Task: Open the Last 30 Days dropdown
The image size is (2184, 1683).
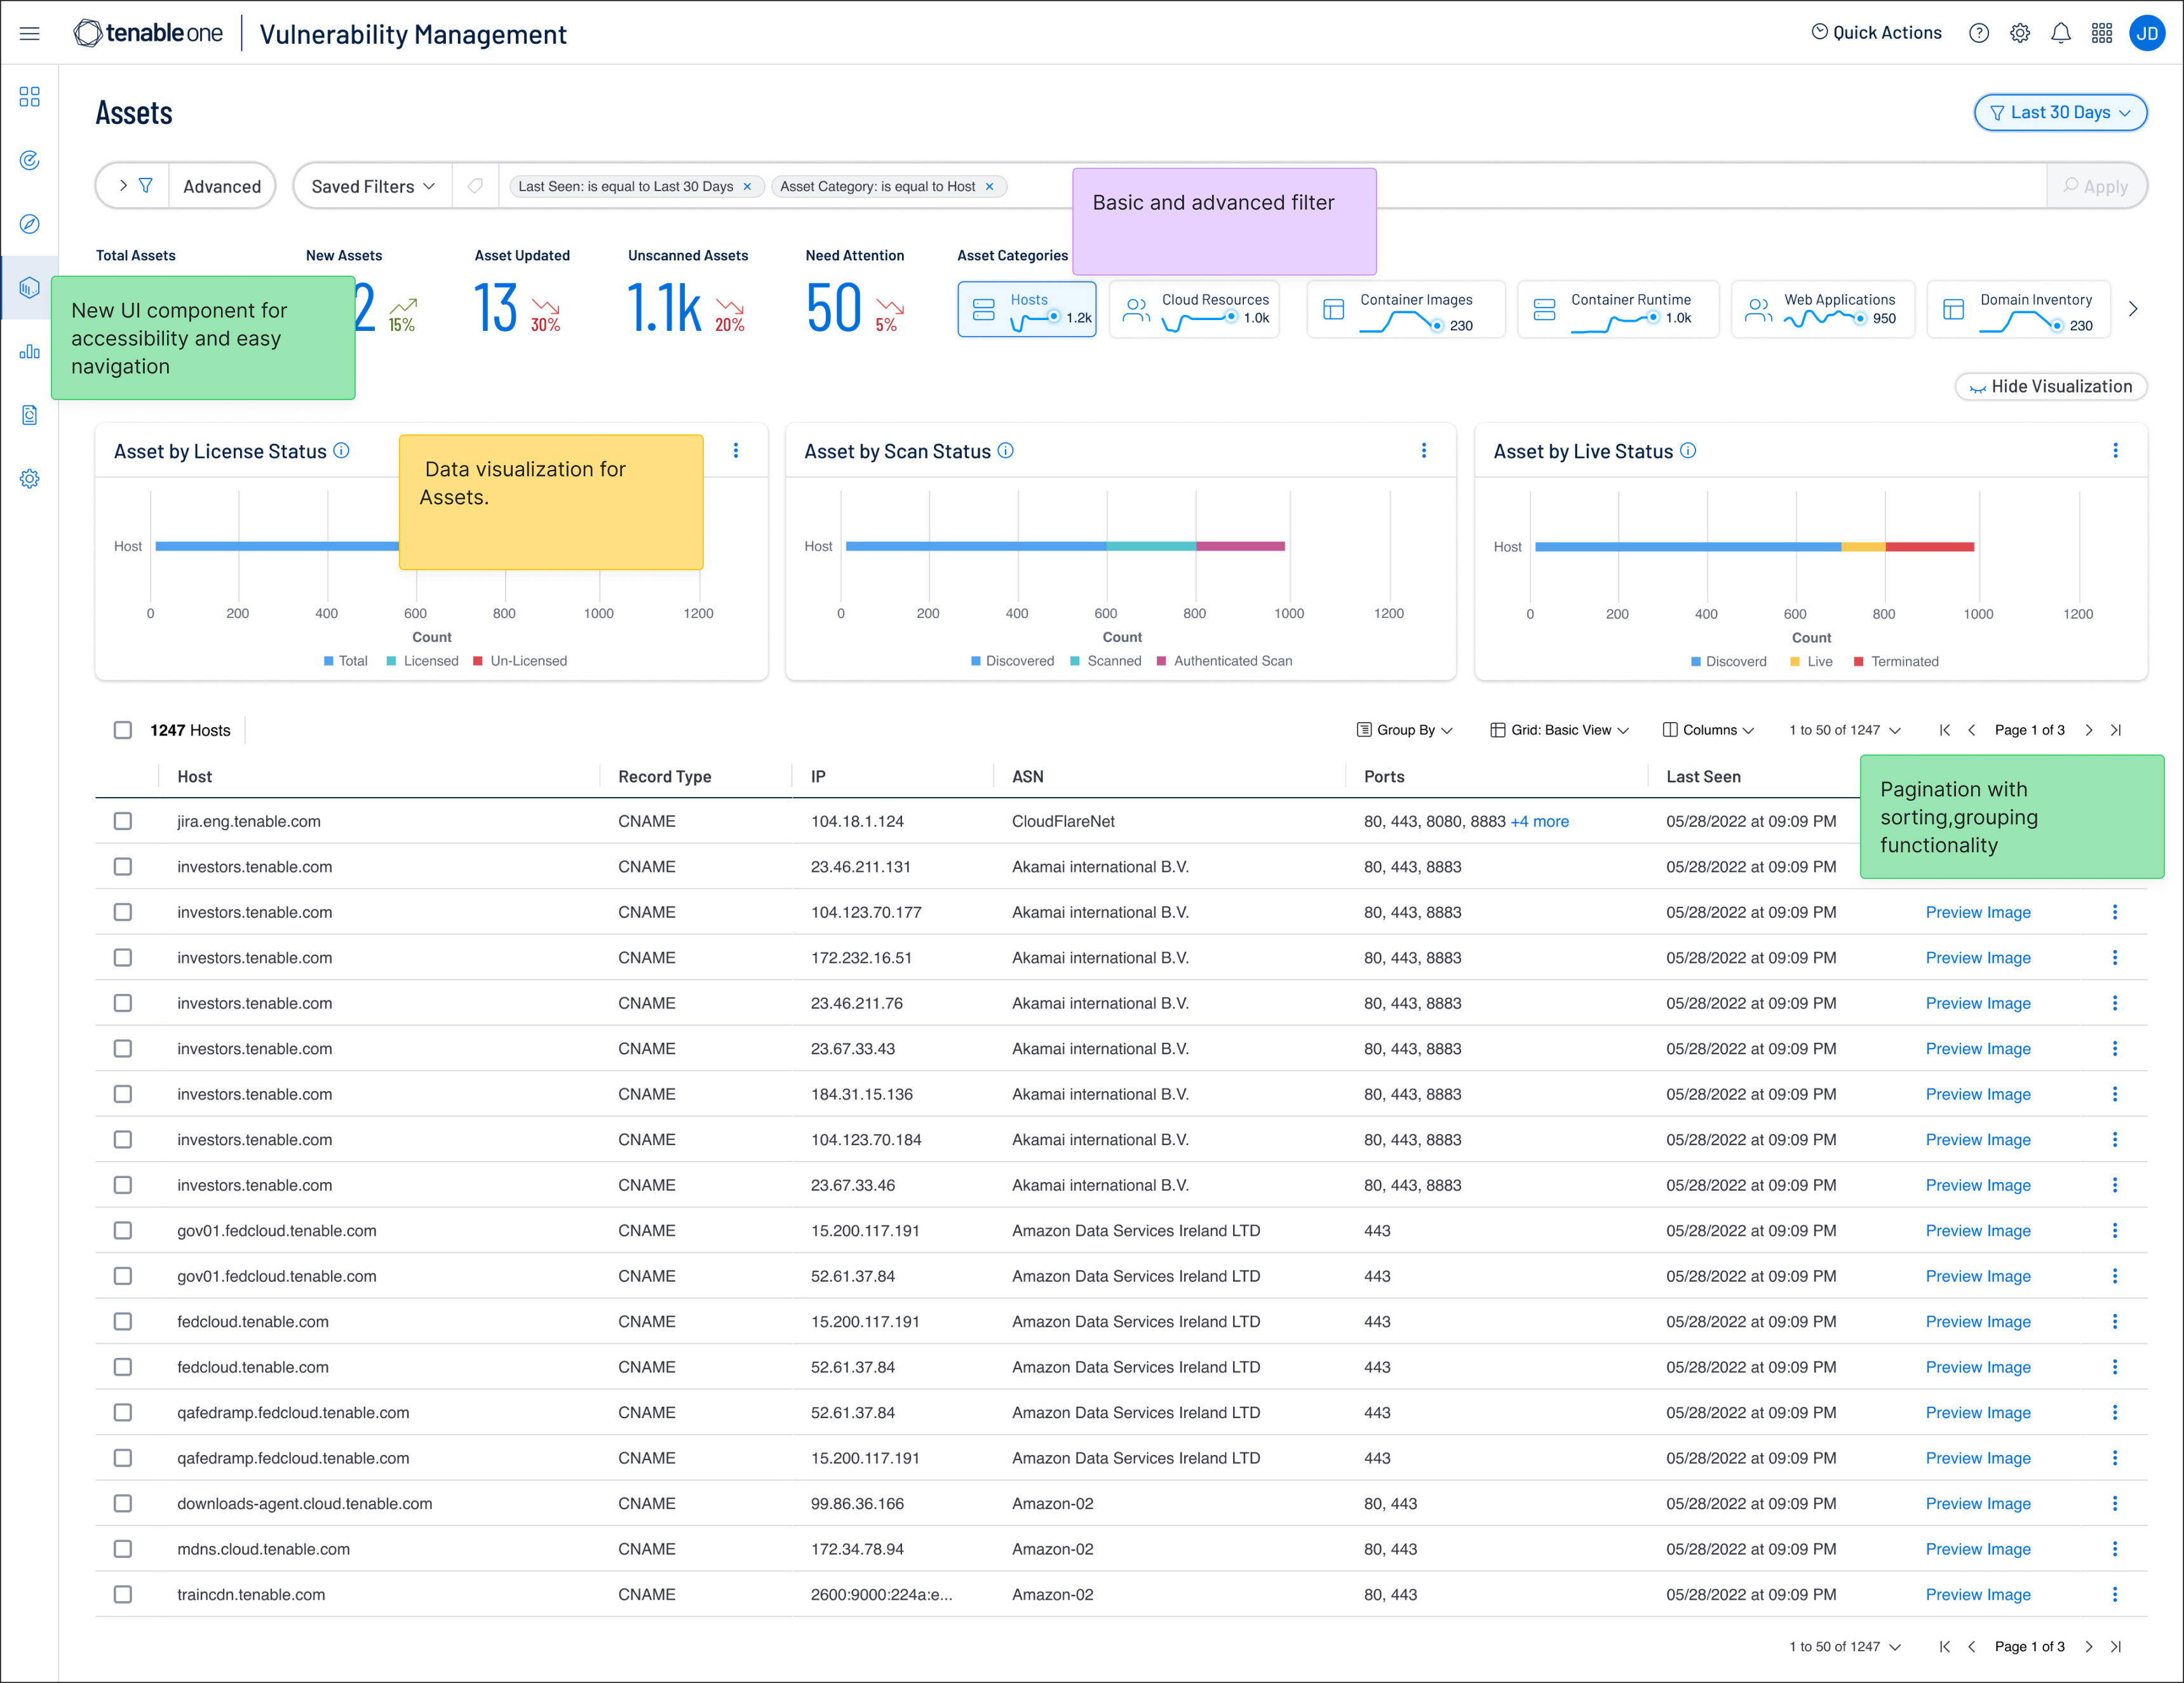Action: (x=2060, y=112)
